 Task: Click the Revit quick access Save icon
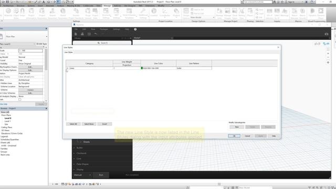point(7,2)
